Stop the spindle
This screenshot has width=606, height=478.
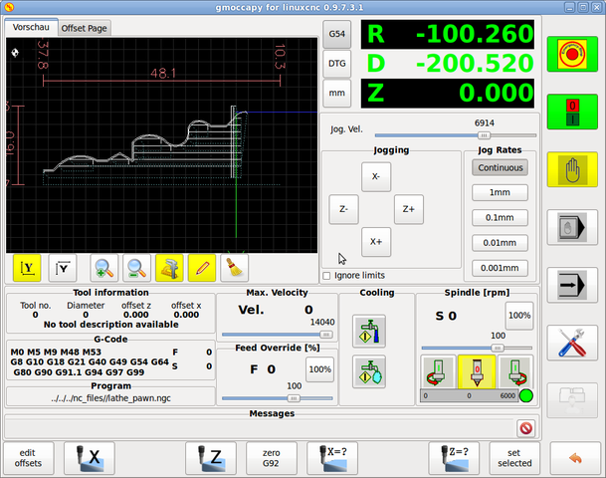(x=476, y=371)
